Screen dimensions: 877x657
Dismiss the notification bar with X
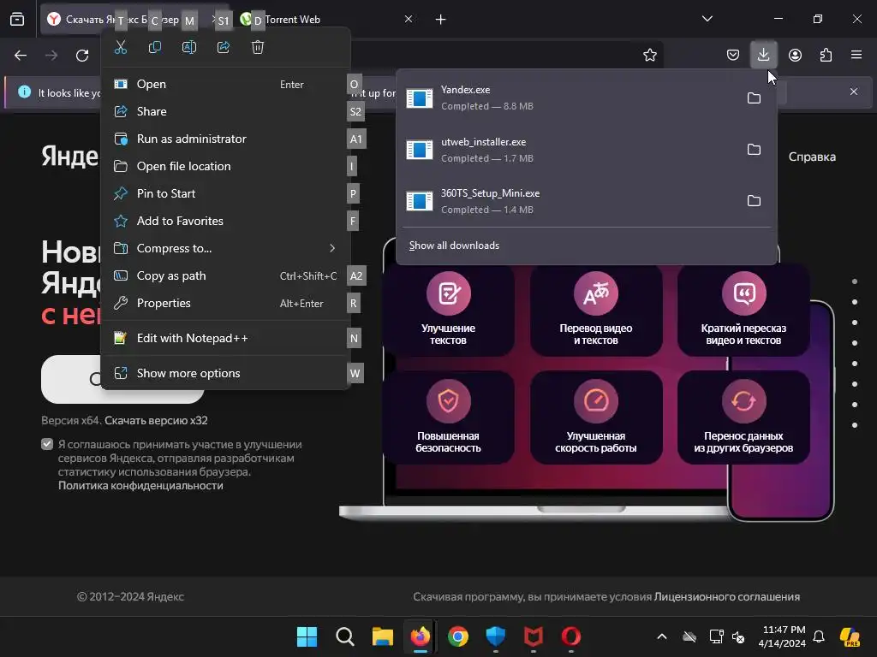pyautogui.click(x=854, y=92)
